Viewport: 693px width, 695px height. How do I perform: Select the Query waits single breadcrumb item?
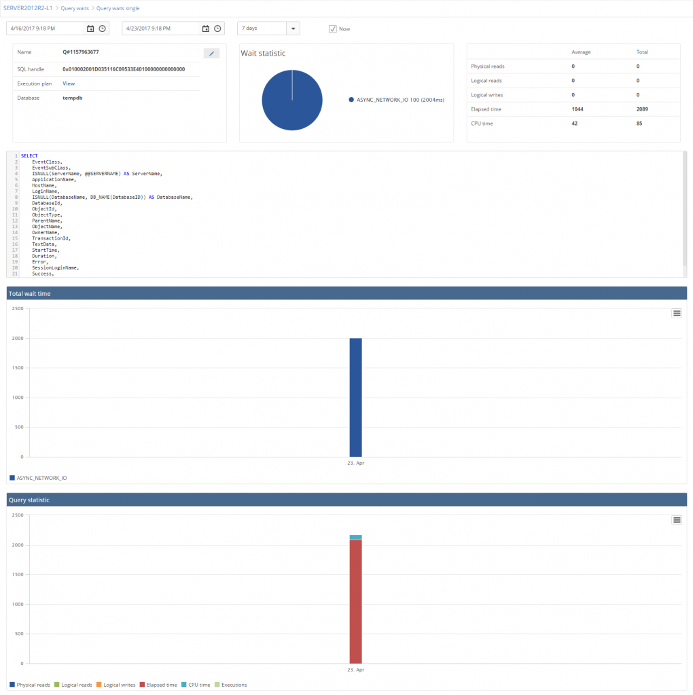coord(118,8)
